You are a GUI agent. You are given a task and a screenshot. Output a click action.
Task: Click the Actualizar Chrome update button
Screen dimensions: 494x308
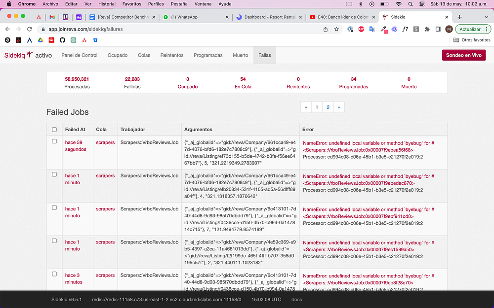click(x=470, y=29)
